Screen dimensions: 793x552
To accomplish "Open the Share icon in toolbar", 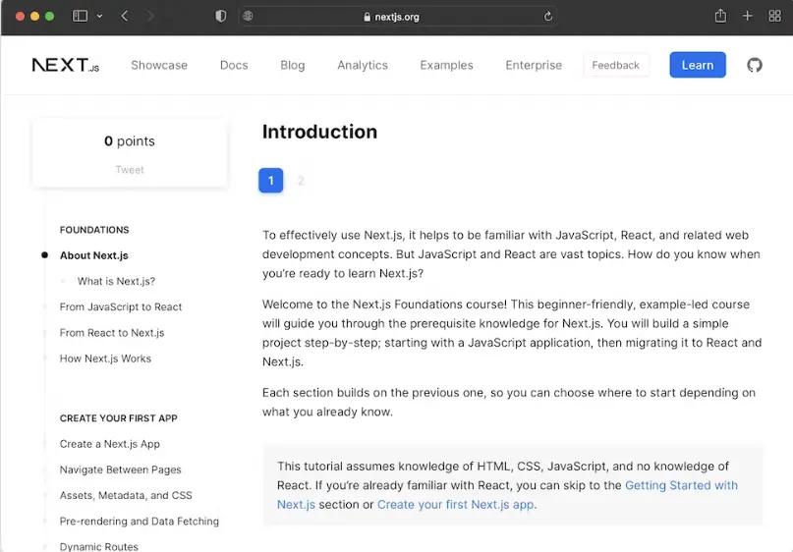I will 720,16.
